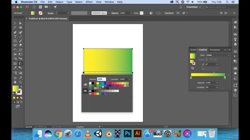This screenshot has height=140, width=250.
Task: Open the Object menu
Action: point(59,2)
